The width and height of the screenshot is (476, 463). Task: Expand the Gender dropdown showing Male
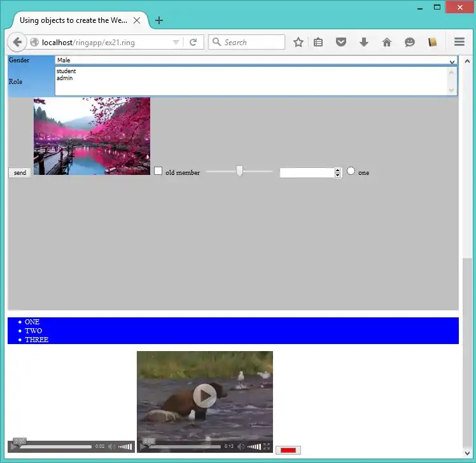pyautogui.click(x=452, y=61)
